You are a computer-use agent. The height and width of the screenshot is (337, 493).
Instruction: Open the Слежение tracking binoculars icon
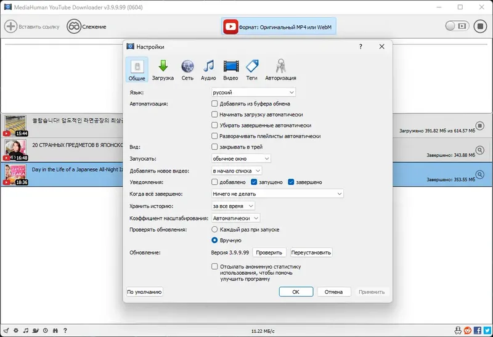point(74,26)
